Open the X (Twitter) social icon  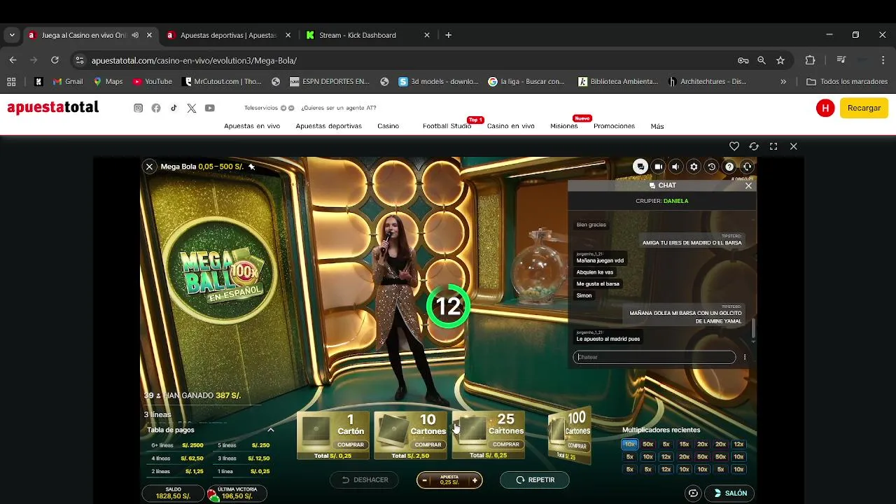[192, 108]
